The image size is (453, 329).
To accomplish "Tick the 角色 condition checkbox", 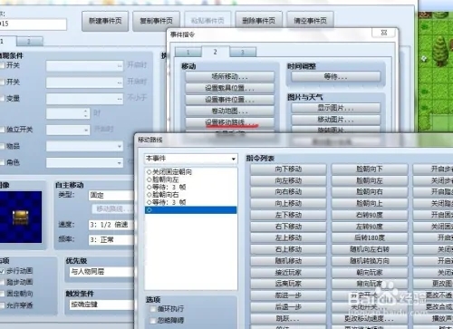I will coord(3,162).
